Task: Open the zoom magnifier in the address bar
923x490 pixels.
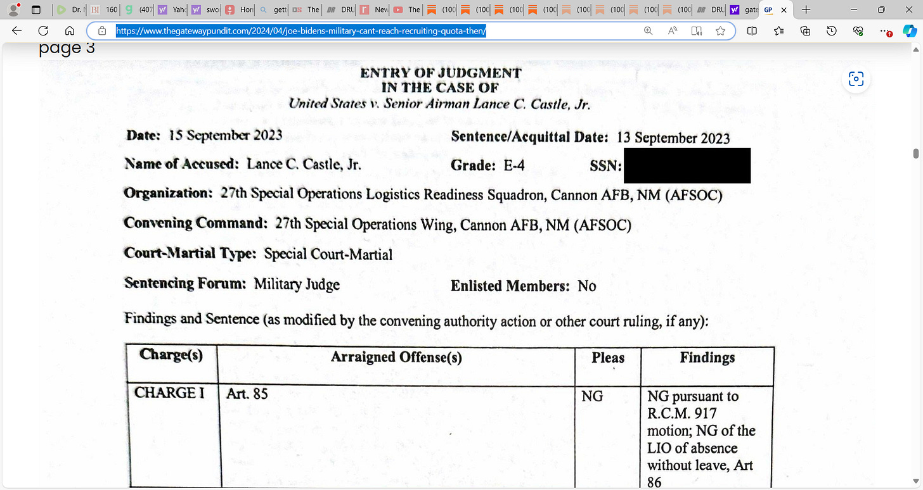Action: (x=648, y=30)
